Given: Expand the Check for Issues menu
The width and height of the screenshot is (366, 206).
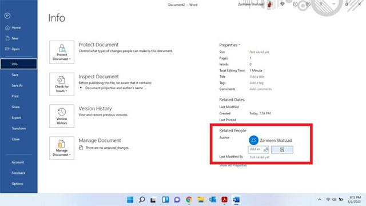Looking at the screenshot, I should point(62,84).
